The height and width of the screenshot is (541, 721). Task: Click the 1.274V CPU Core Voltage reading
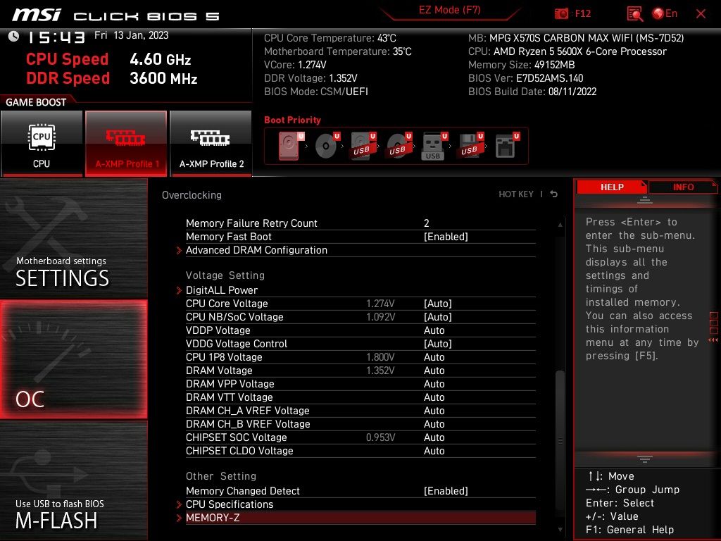[380, 304]
